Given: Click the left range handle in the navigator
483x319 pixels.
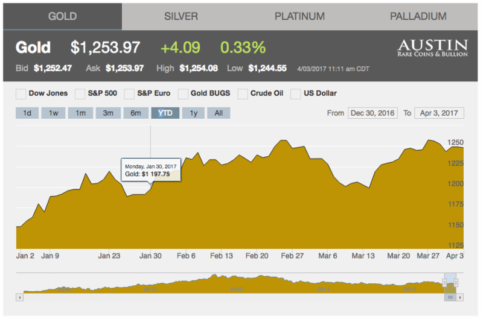Looking at the screenshot, I should click(445, 282).
